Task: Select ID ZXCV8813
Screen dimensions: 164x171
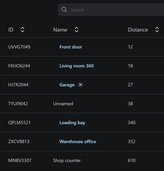Action: coord(19,141)
